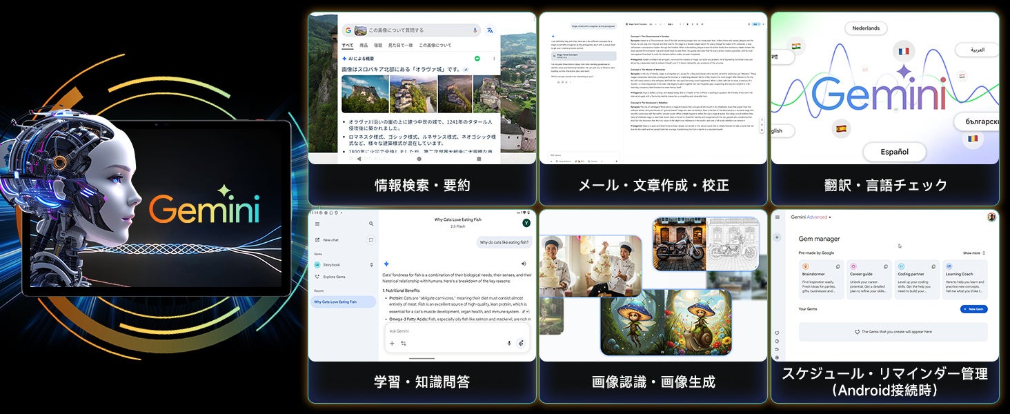Select the すべて tab in search results
The height and width of the screenshot is (414, 1010).
[x=348, y=46]
